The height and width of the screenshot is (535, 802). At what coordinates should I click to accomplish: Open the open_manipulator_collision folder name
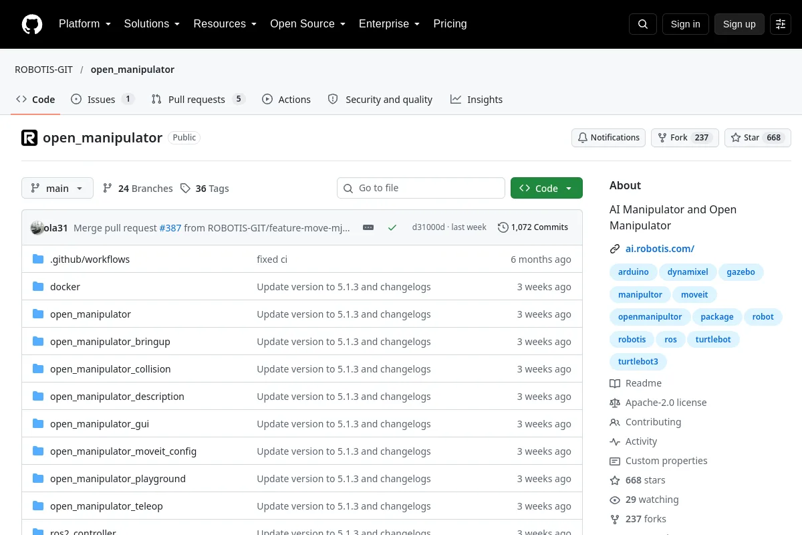click(110, 369)
